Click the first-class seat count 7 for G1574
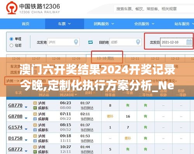Screen dimensions: 194x154 point(128,127)
